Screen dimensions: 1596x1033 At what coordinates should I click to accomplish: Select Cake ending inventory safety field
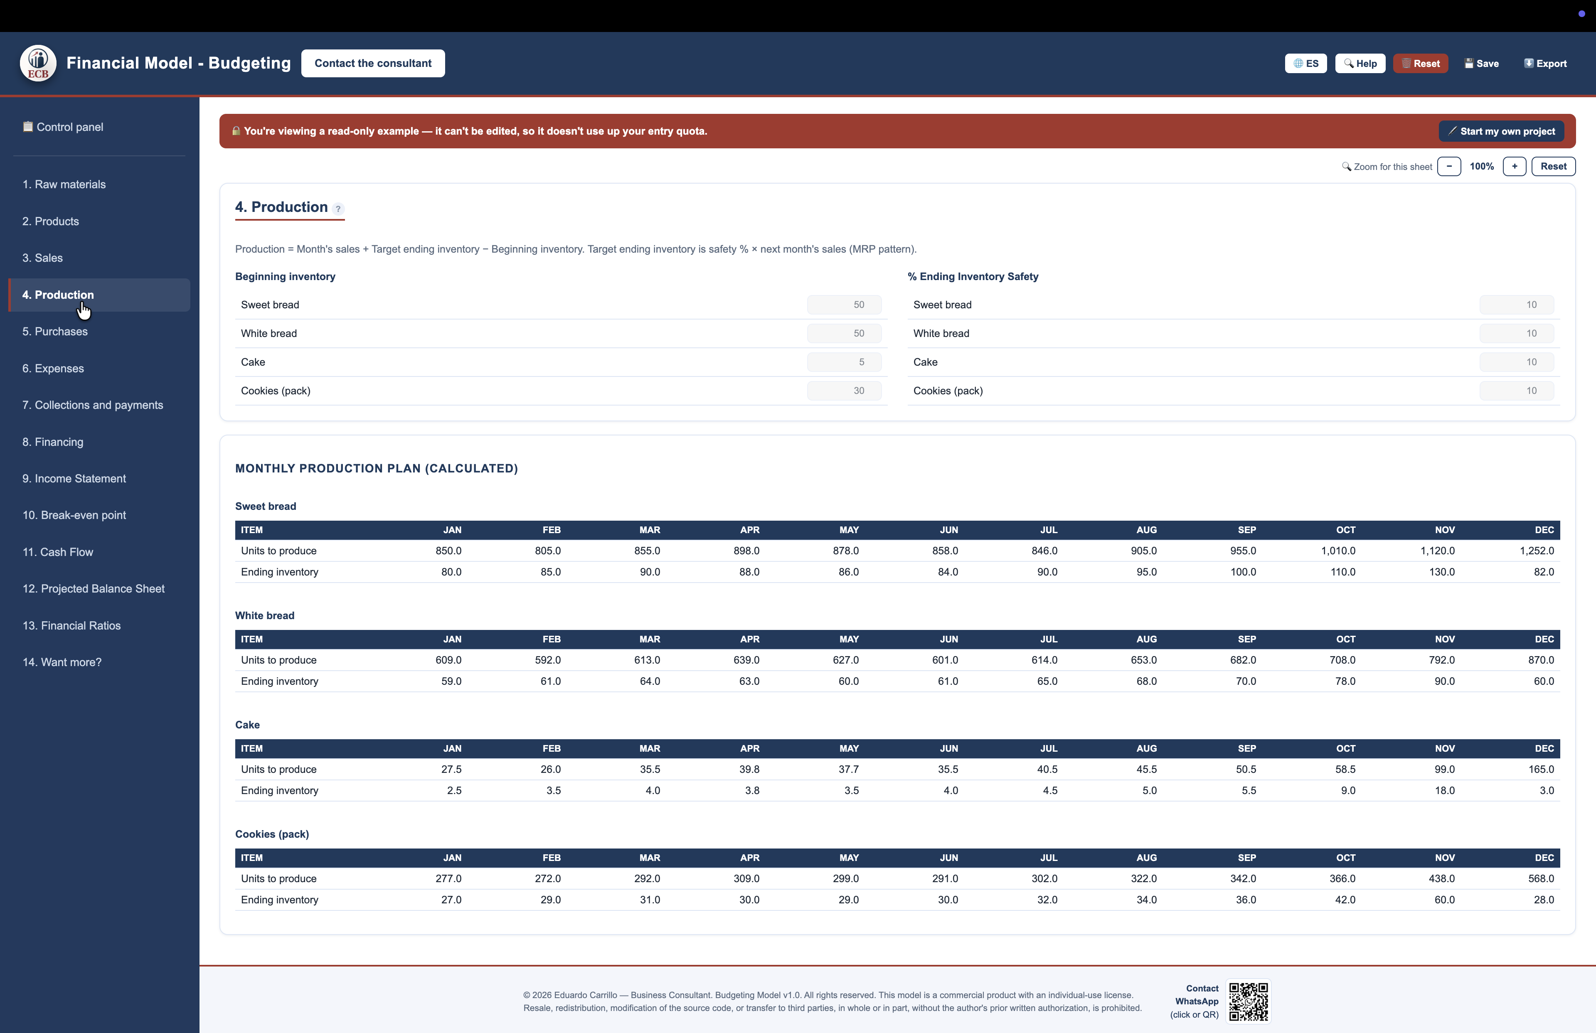[x=1517, y=362]
